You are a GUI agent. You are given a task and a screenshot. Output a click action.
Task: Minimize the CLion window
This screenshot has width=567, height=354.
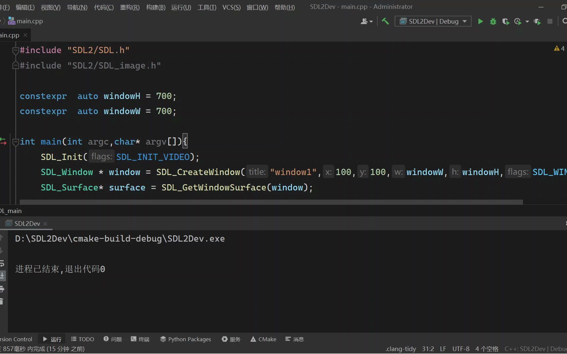(541, 7)
